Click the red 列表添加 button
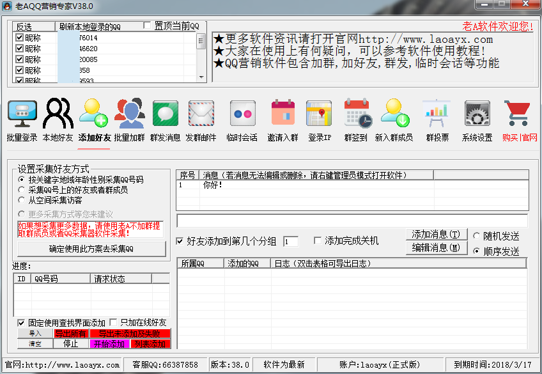The image size is (542, 374). (x=150, y=344)
